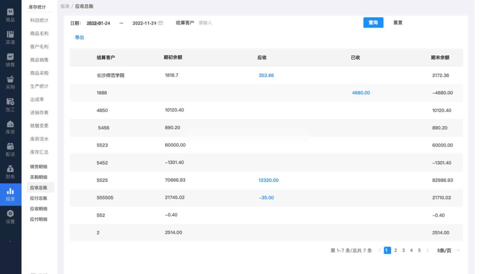Click the 期末余额 column header
The width and height of the screenshot is (495, 274).
(x=440, y=57)
